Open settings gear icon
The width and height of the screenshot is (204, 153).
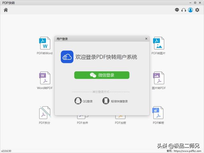197,10
